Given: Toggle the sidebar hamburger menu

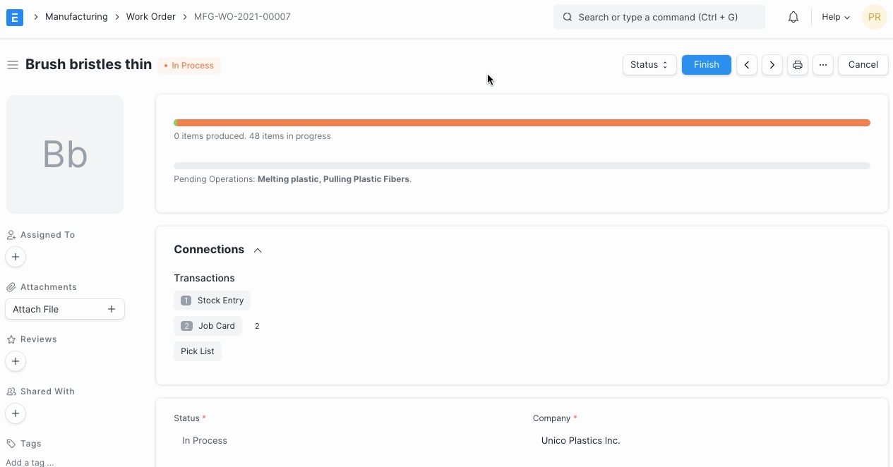Looking at the screenshot, I should pos(12,65).
